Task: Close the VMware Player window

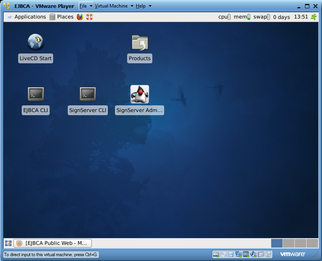Action: pos(315,6)
